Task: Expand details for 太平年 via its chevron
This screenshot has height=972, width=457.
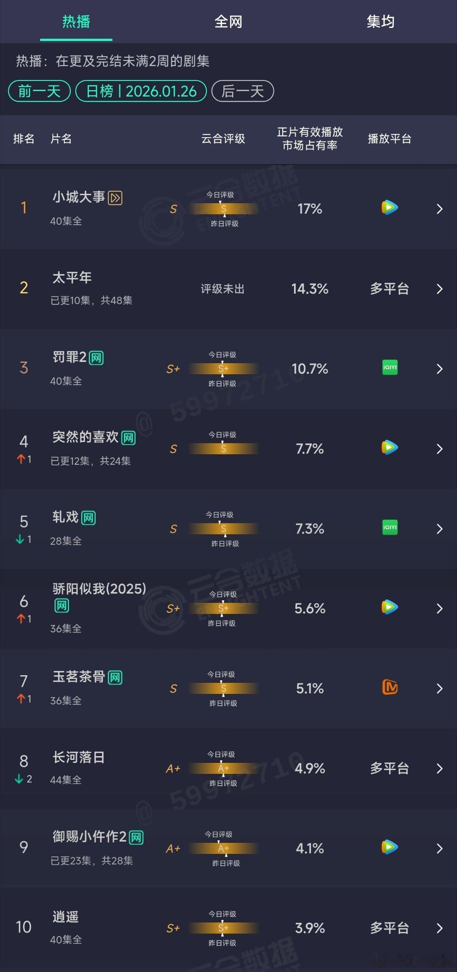Action: 440,289
